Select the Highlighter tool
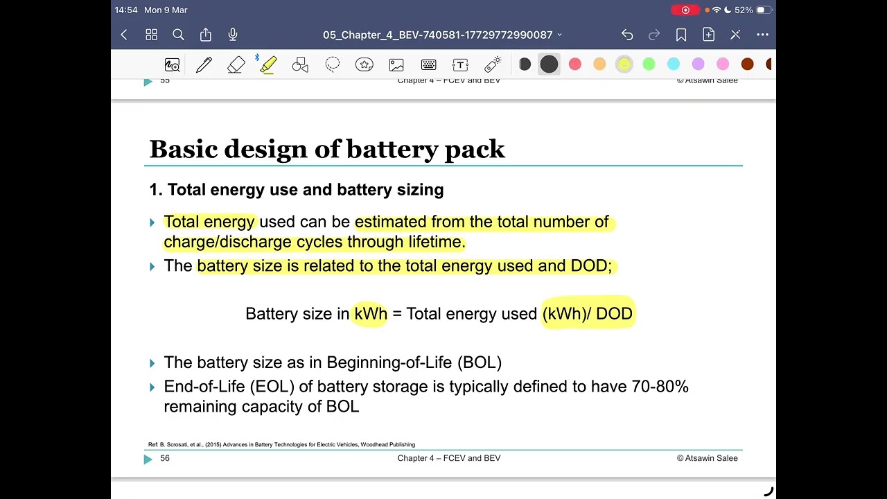 268,64
